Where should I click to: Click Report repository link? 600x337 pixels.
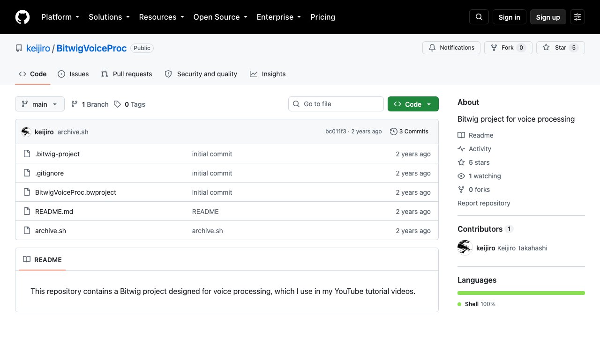(484, 203)
